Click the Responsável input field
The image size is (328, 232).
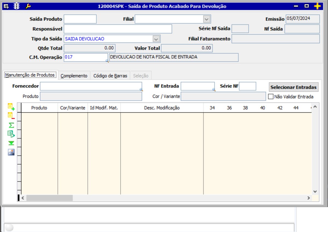(x=118, y=29)
